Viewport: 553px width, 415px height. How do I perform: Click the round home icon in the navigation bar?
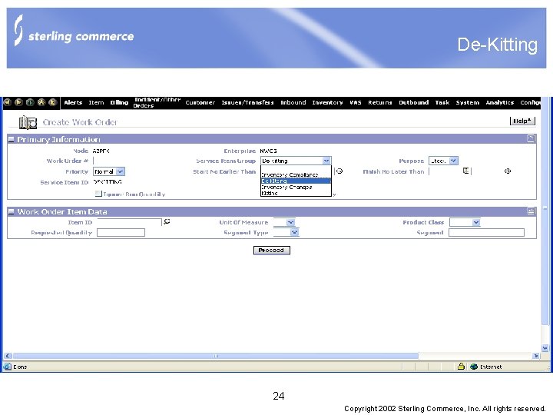click(41, 102)
